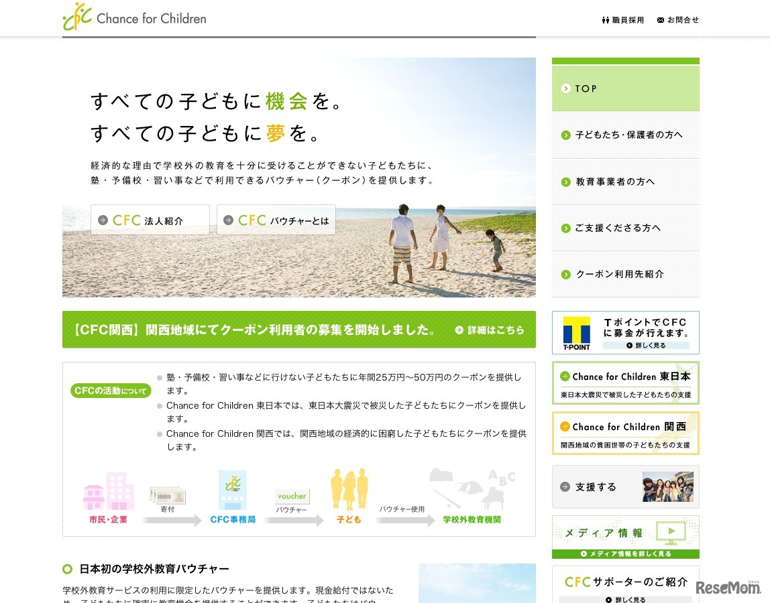Screen dimensions: 770x603
Task: Click 詳細はこちら on the green banner
Action: pos(496,330)
